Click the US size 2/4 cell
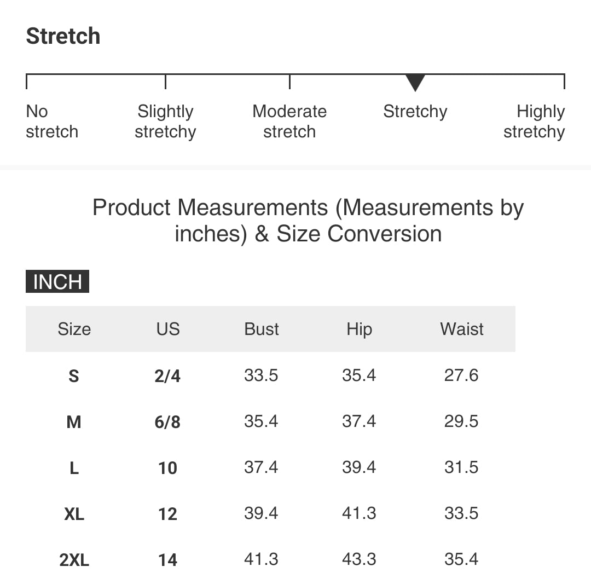The image size is (591, 578). (168, 376)
